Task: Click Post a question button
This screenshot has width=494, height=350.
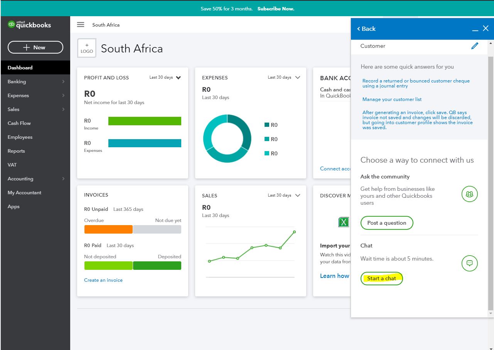Action: point(387,223)
